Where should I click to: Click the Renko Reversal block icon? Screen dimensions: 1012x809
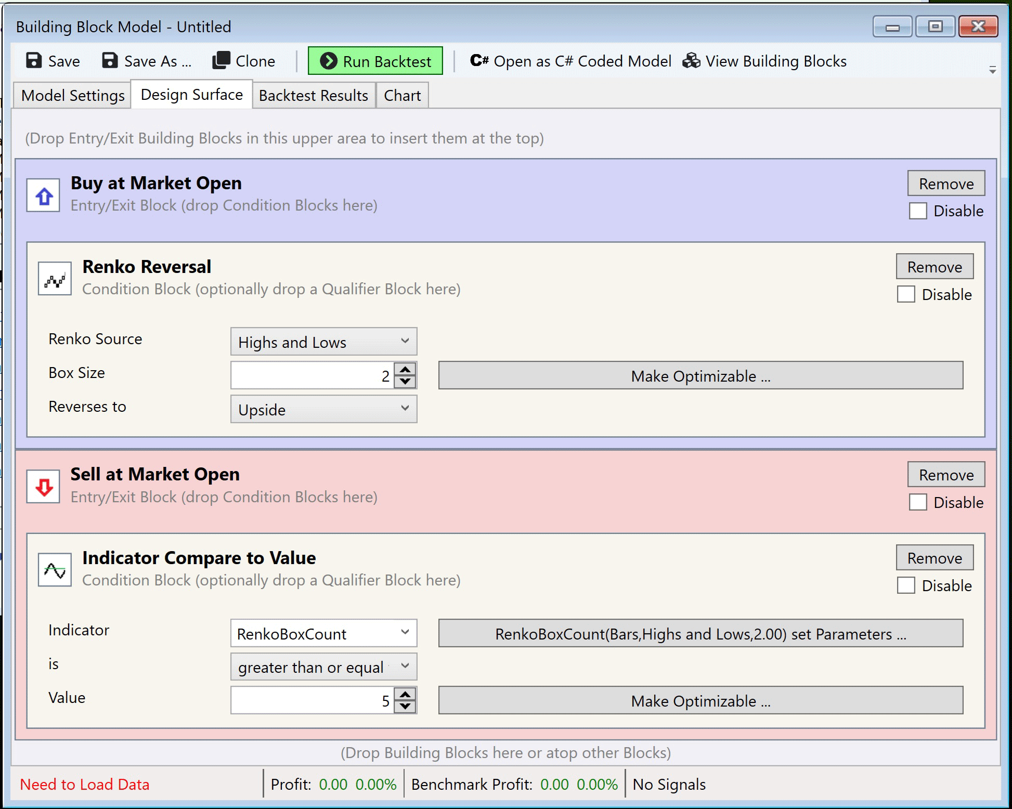55,279
